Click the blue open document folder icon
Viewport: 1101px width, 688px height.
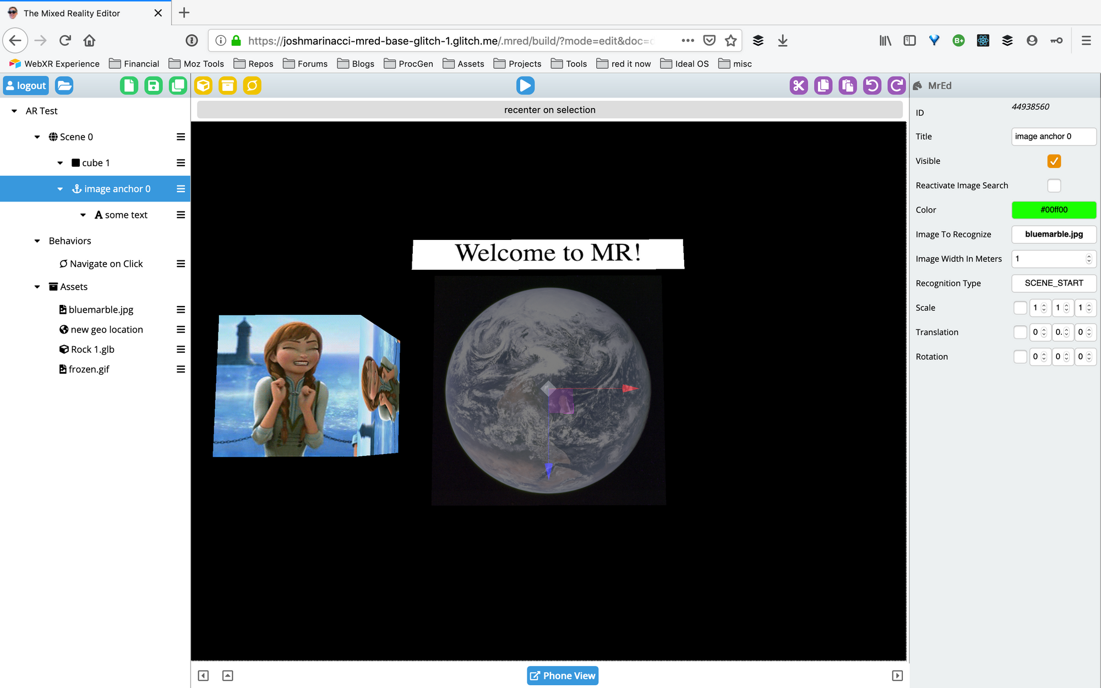64,85
